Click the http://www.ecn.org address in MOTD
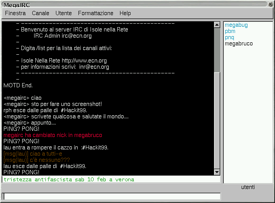The height and width of the screenshot is (203, 275). 84,61
